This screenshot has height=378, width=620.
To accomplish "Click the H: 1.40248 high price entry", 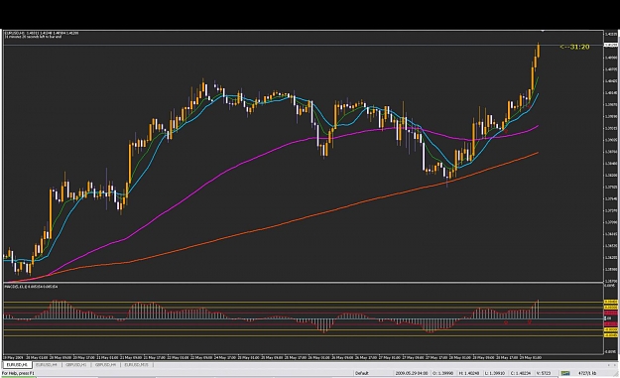I will pyautogui.click(x=469, y=373).
